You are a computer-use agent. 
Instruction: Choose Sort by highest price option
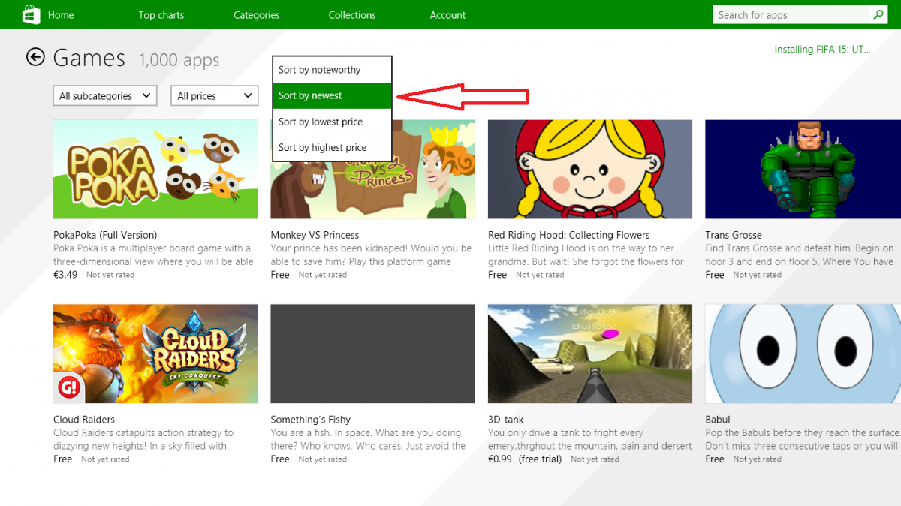(x=332, y=148)
